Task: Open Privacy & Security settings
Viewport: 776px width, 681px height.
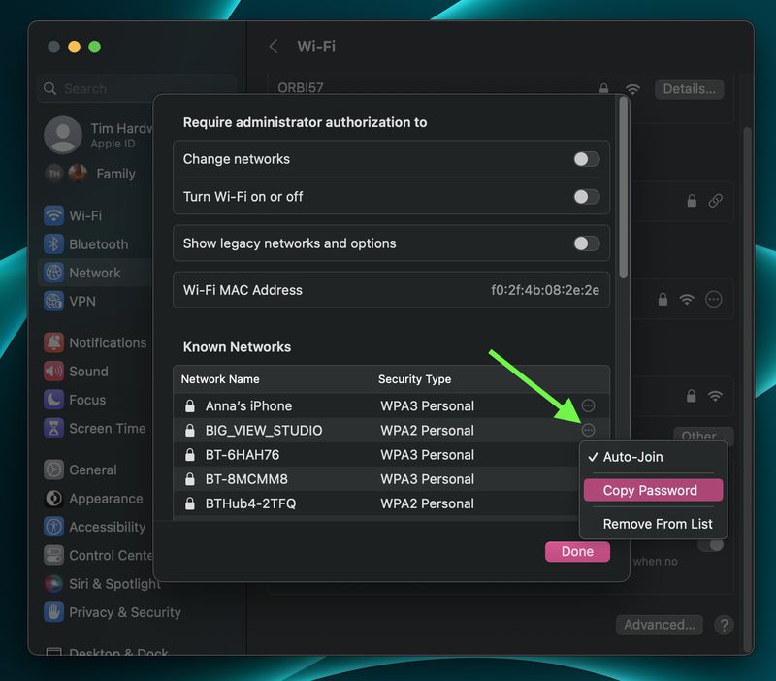Action: 121,612
